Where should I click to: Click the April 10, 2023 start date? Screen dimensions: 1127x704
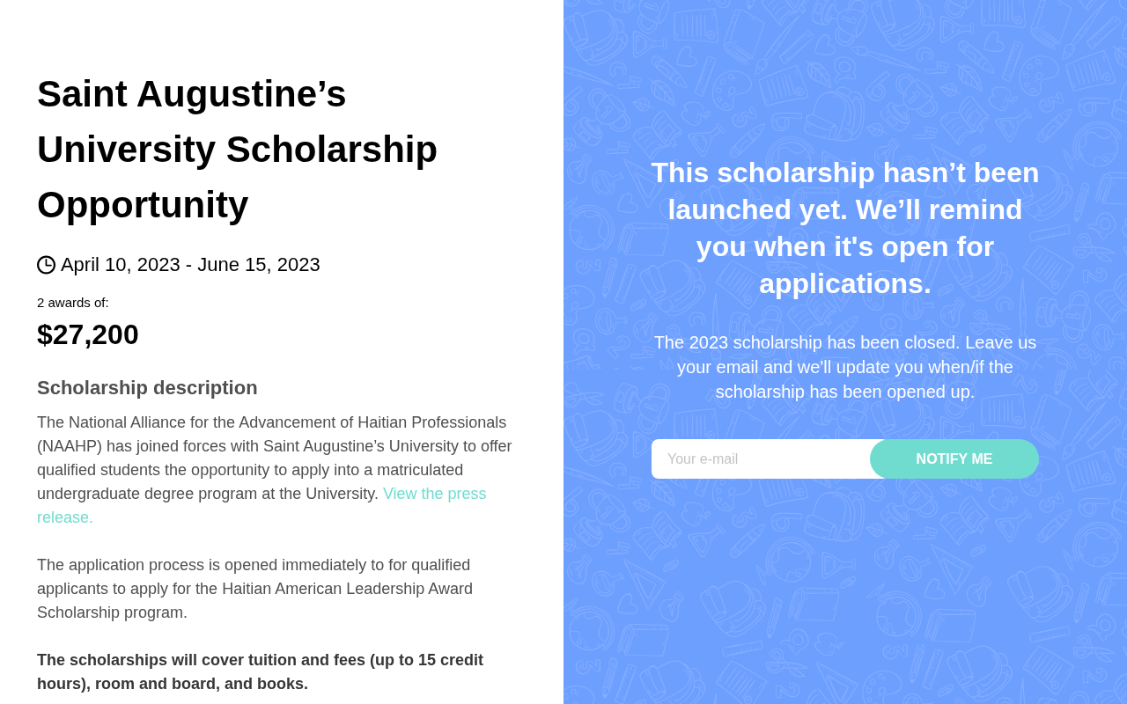(x=121, y=265)
